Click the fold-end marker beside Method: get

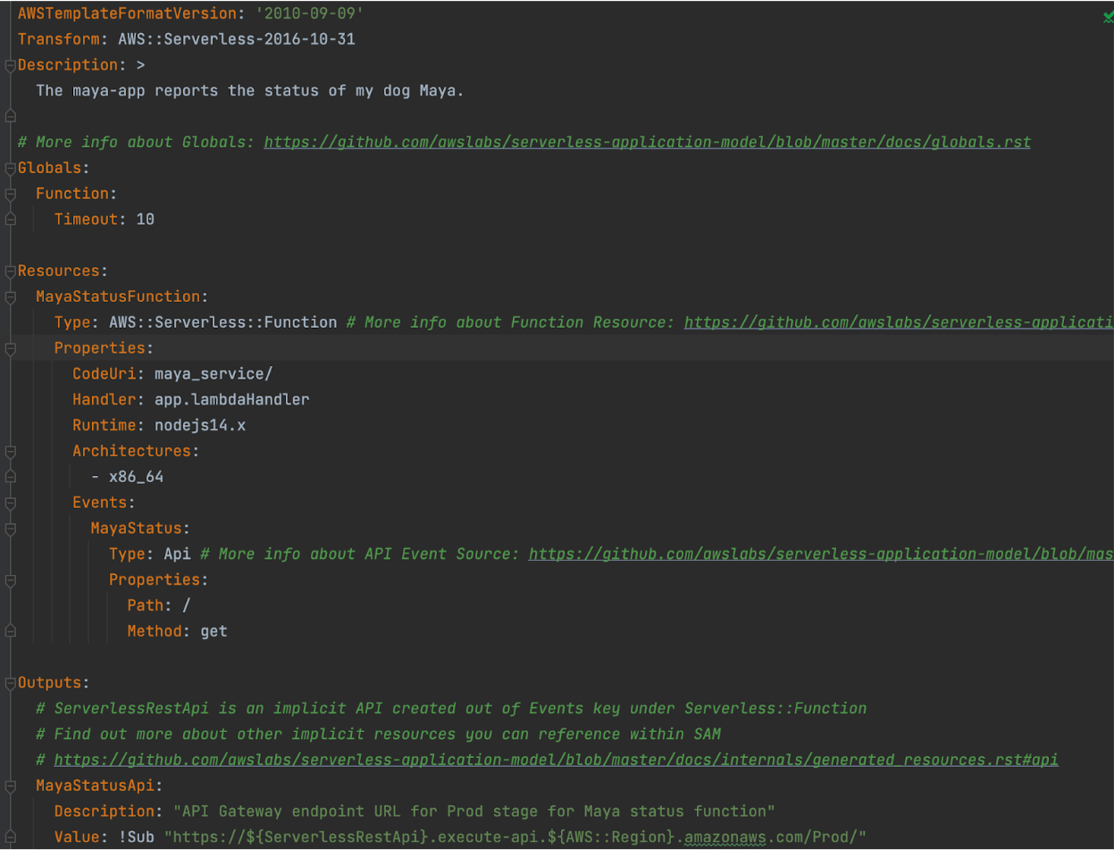10,631
